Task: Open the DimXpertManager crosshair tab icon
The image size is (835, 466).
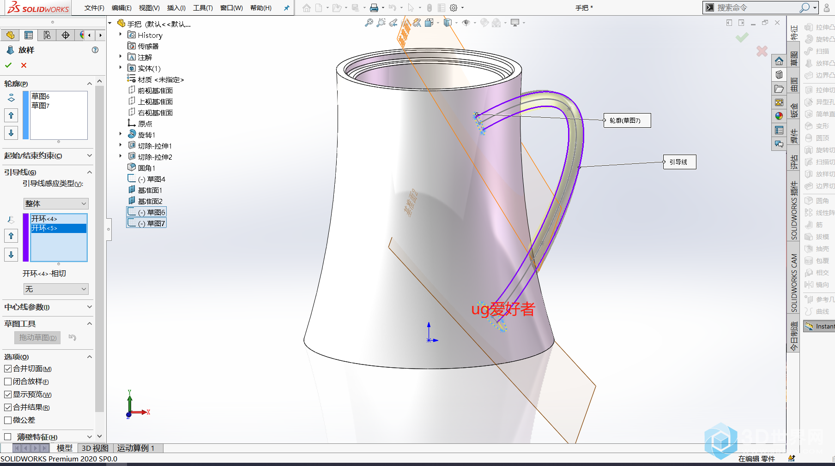Action: pyautogui.click(x=66, y=35)
